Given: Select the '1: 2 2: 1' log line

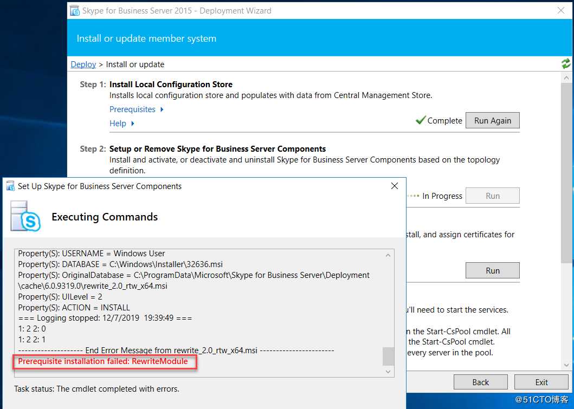Looking at the screenshot, I should coord(32,340).
